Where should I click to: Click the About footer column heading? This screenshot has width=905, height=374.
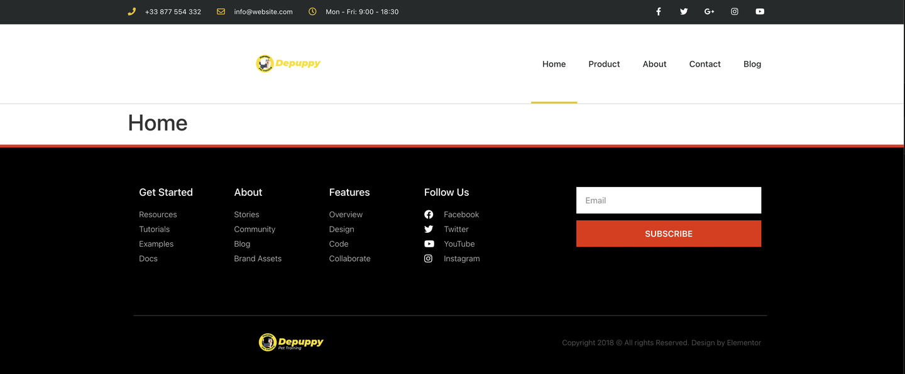(x=248, y=192)
